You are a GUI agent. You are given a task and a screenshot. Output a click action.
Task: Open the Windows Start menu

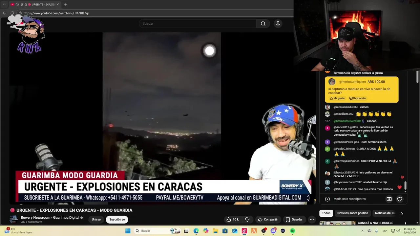[128, 231]
